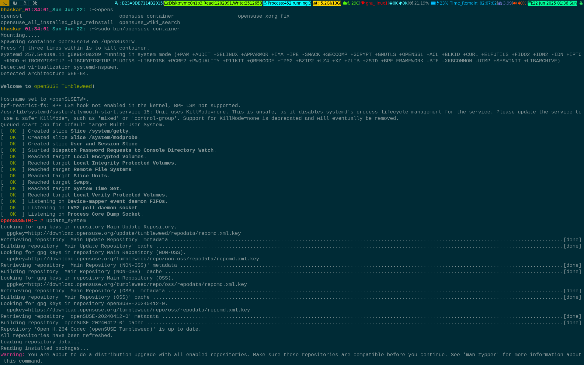Click the wrench tools workspace icon
The image size is (584, 365).
point(35,3)
